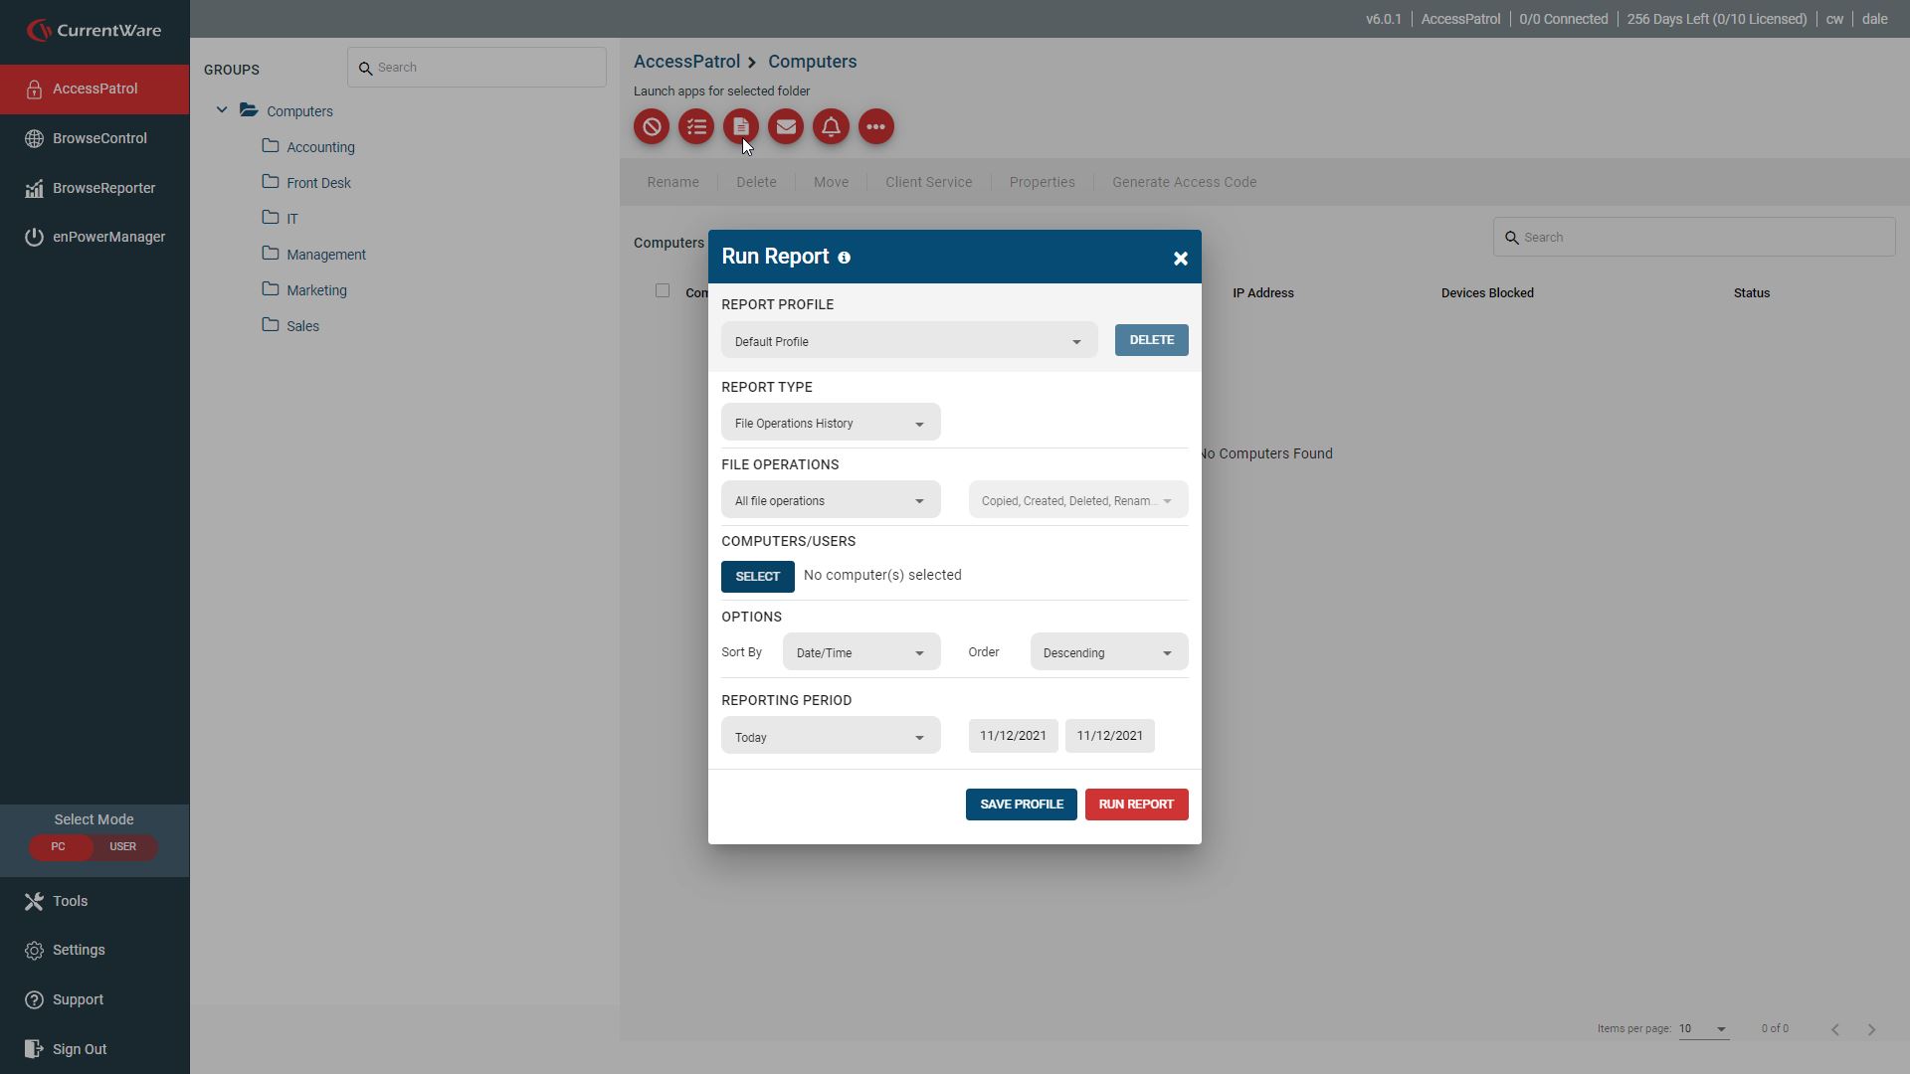Click Move in the action bar
The height and width of the screenshot is (1074, 1910).
[x=831, y=182]
